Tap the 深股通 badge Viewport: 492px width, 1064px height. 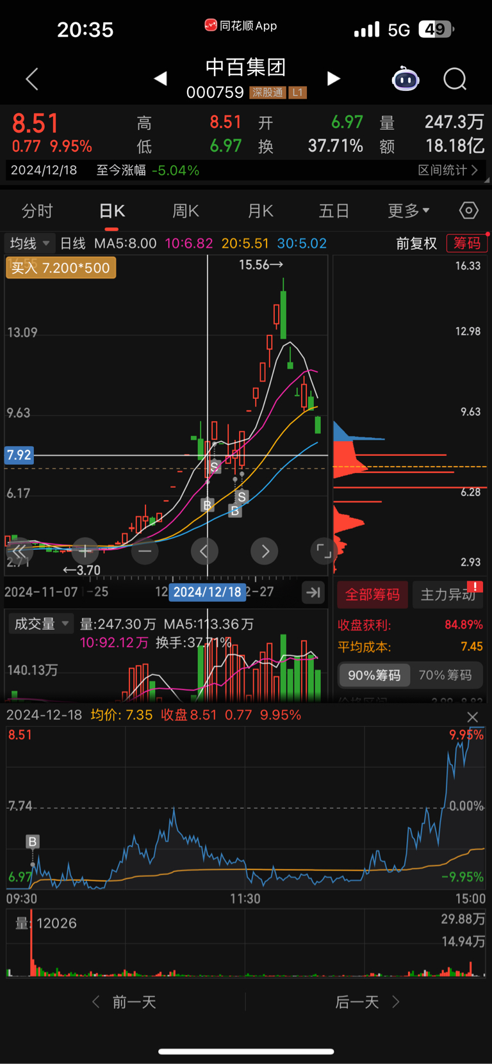[267, 93]
